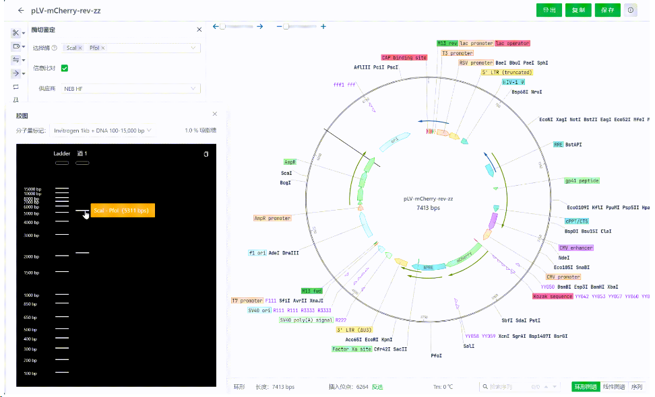Select the M13 fwd primer label
The width and height of the screenshot is (655, 397).
[x=311, y=291]
